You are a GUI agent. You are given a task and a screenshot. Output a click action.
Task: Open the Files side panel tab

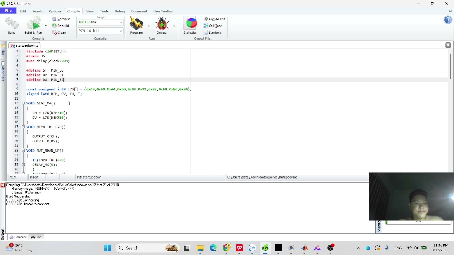[3, 50]
